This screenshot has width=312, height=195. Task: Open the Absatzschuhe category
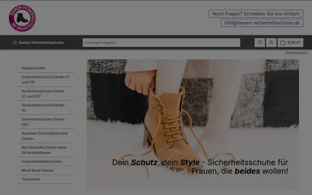[x=46, y=68]
